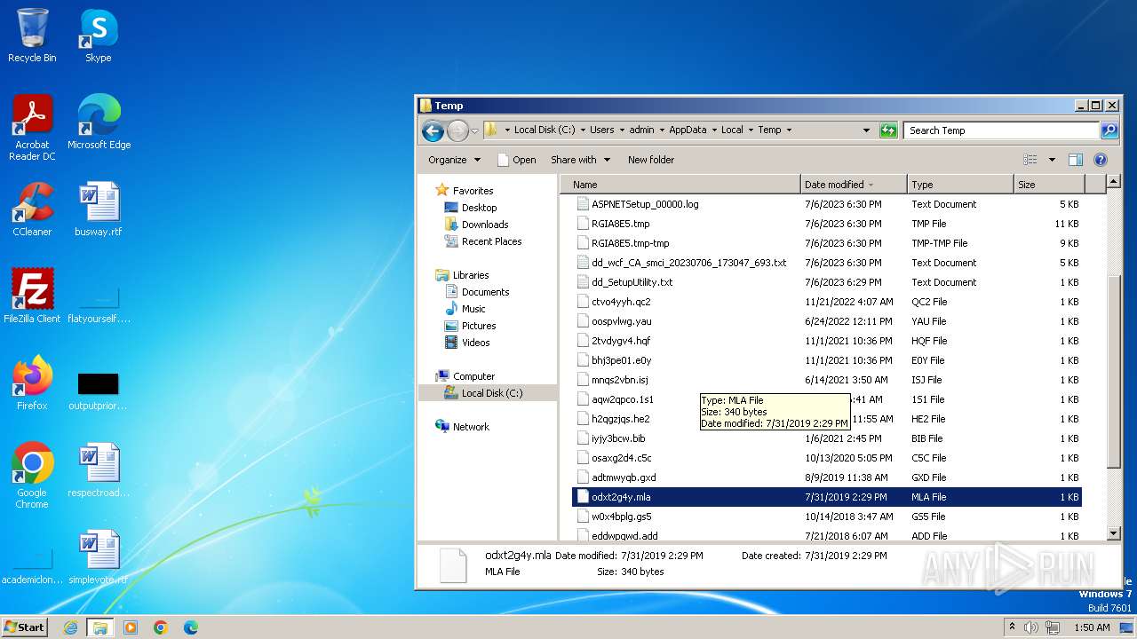
Task: Open the views dropdown arrow
Action: coord(1052,160)
